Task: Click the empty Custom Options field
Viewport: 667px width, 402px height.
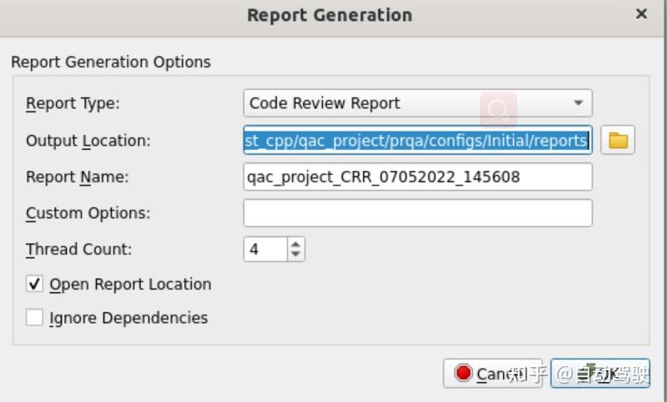Action: 416,213
